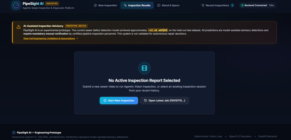Start a new inspection
Screen dimensions: 291x140
point(119,101)
